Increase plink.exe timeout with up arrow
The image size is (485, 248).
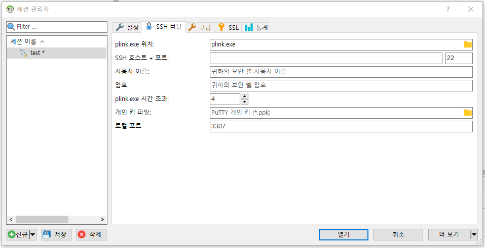click(244, 96)
